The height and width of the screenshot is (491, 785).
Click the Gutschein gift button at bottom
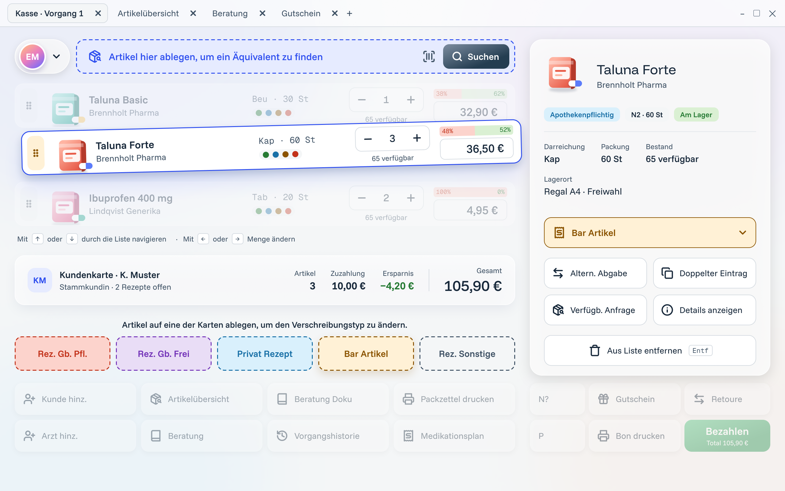(x=634, y=399)
